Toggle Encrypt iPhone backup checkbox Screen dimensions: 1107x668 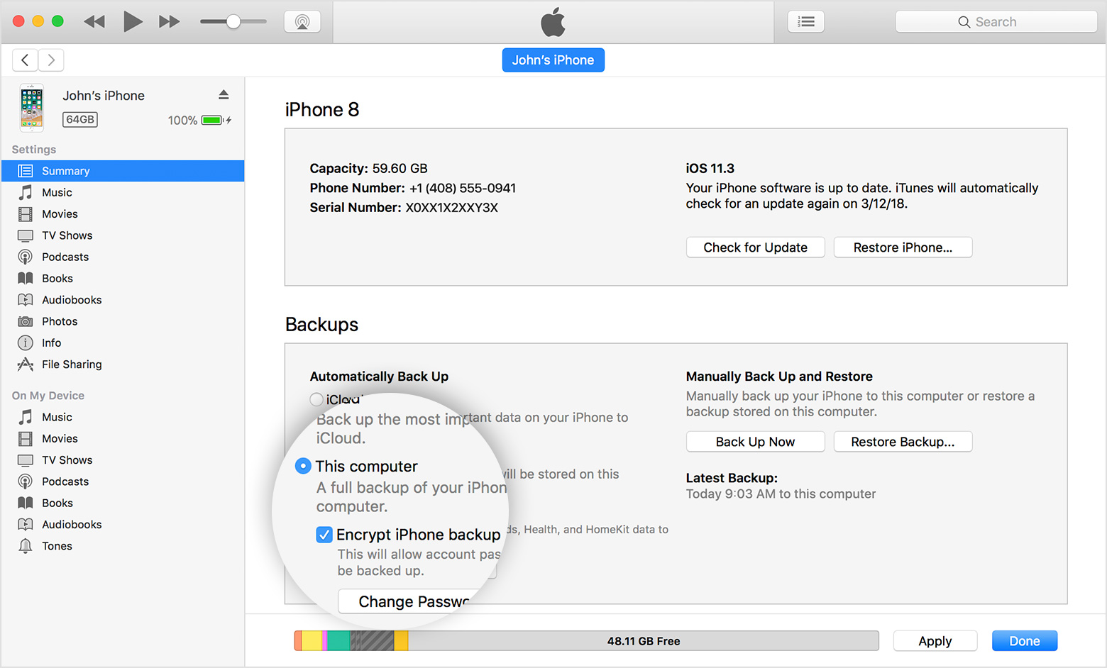click(324, 535)
